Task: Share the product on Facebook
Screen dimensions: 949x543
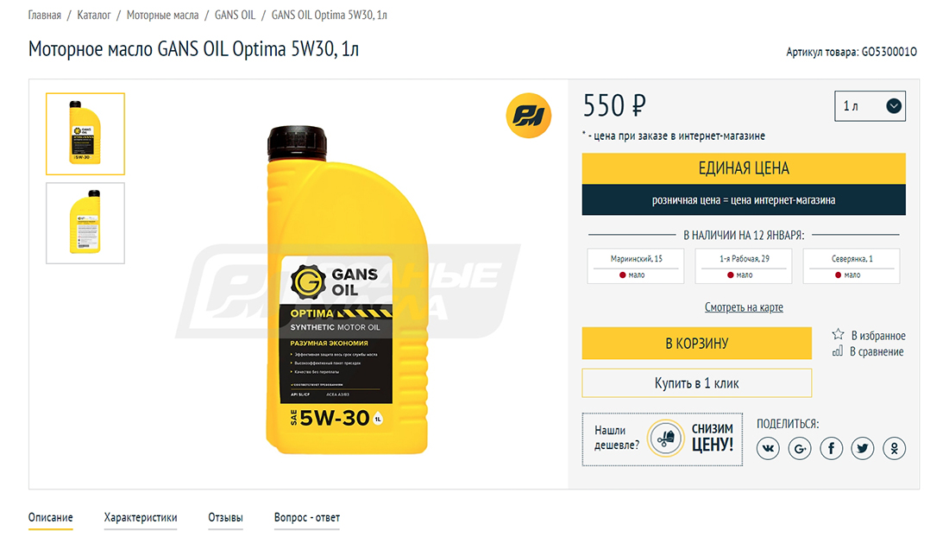Action: pos(831,449)
